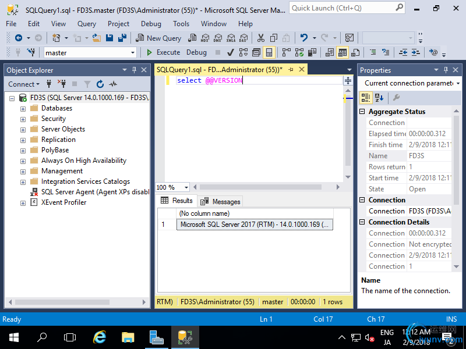Switch to the Messages tab
The width and height of the screenshot is (466, 349).
click(220, 201)
